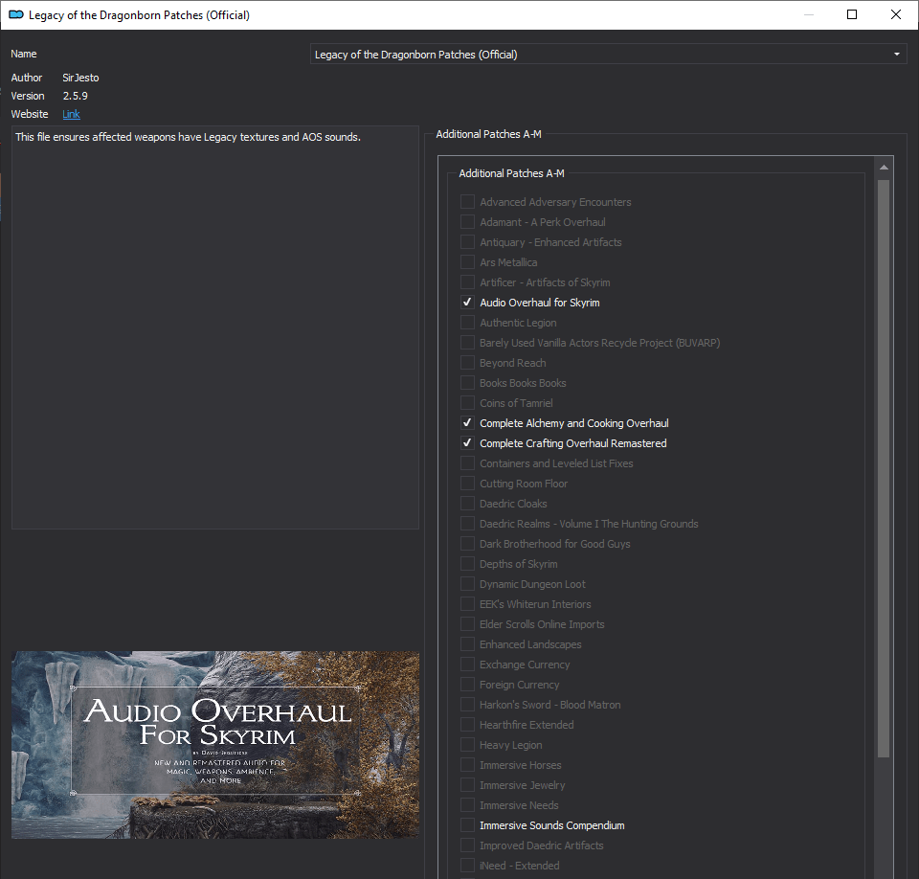919x879 pixels.
Task: Click the SirJesto author name
Action: (x=80, y=78)
